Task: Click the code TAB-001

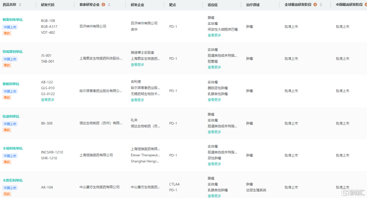Action: pos(48,61)
